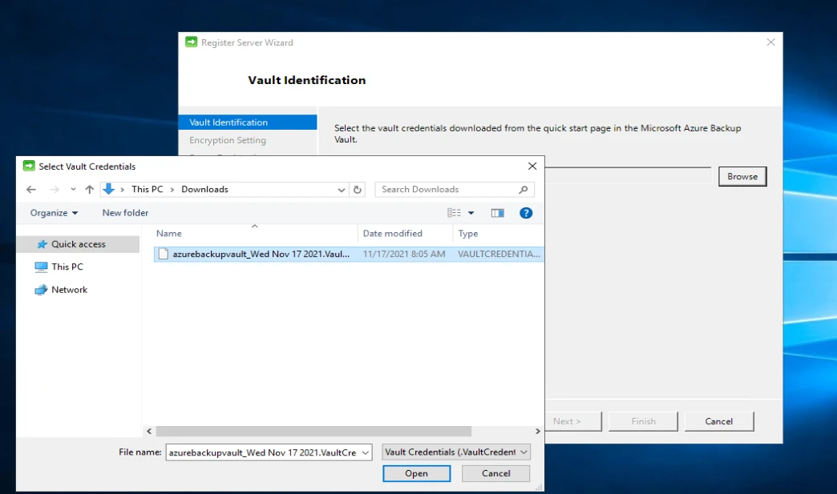This screenshot has height=494, width=837.
Task: Click the Open button
Action: point(416,473)
